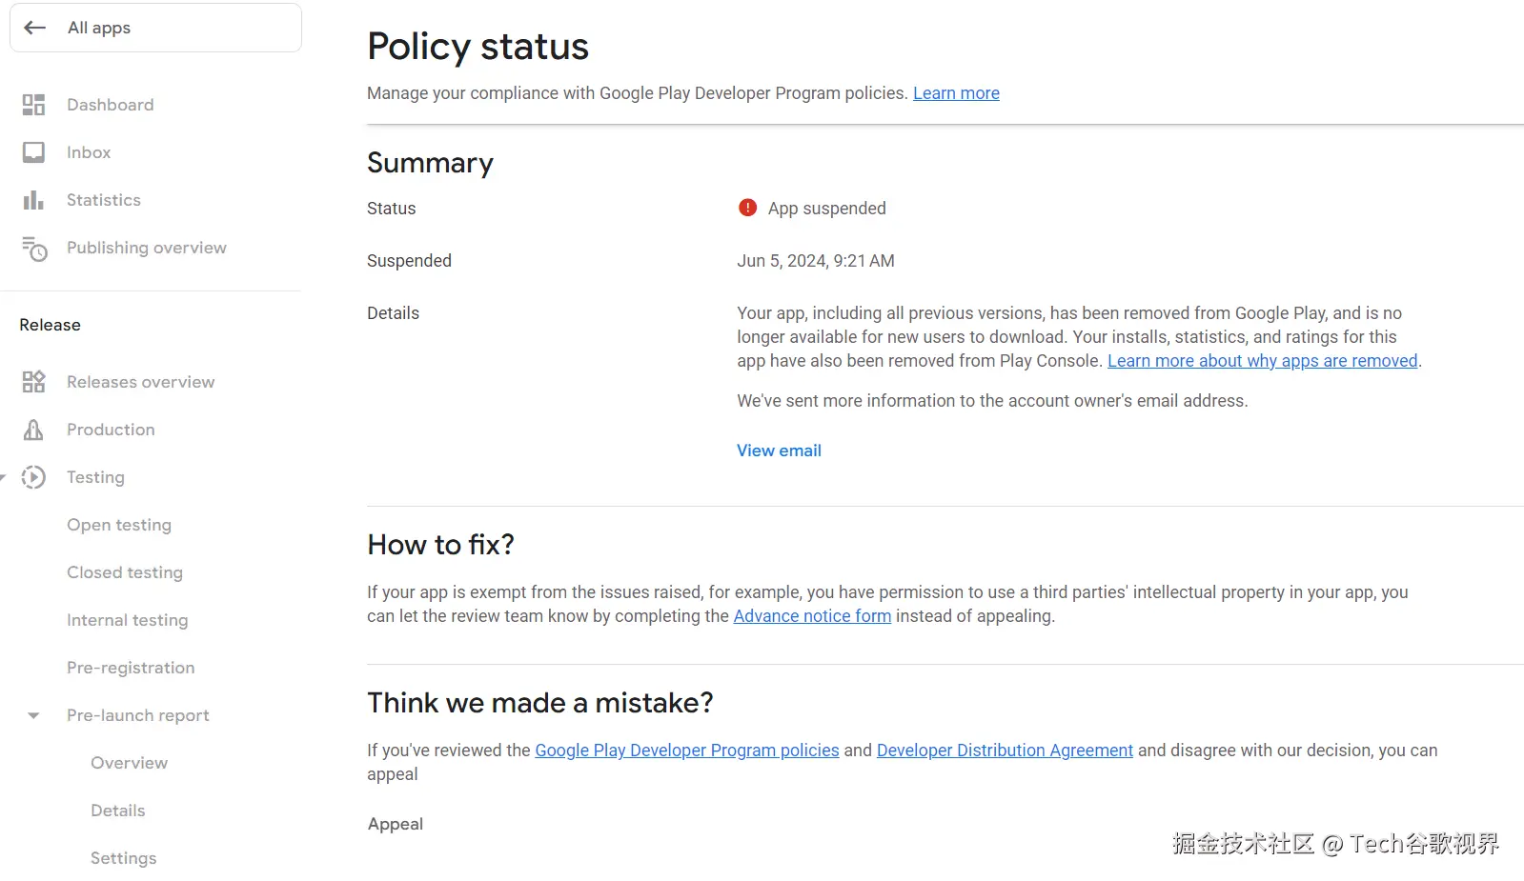Select Internal testing in sidebar
This screenshot has height=881, width=1524.
coord(128,620)
